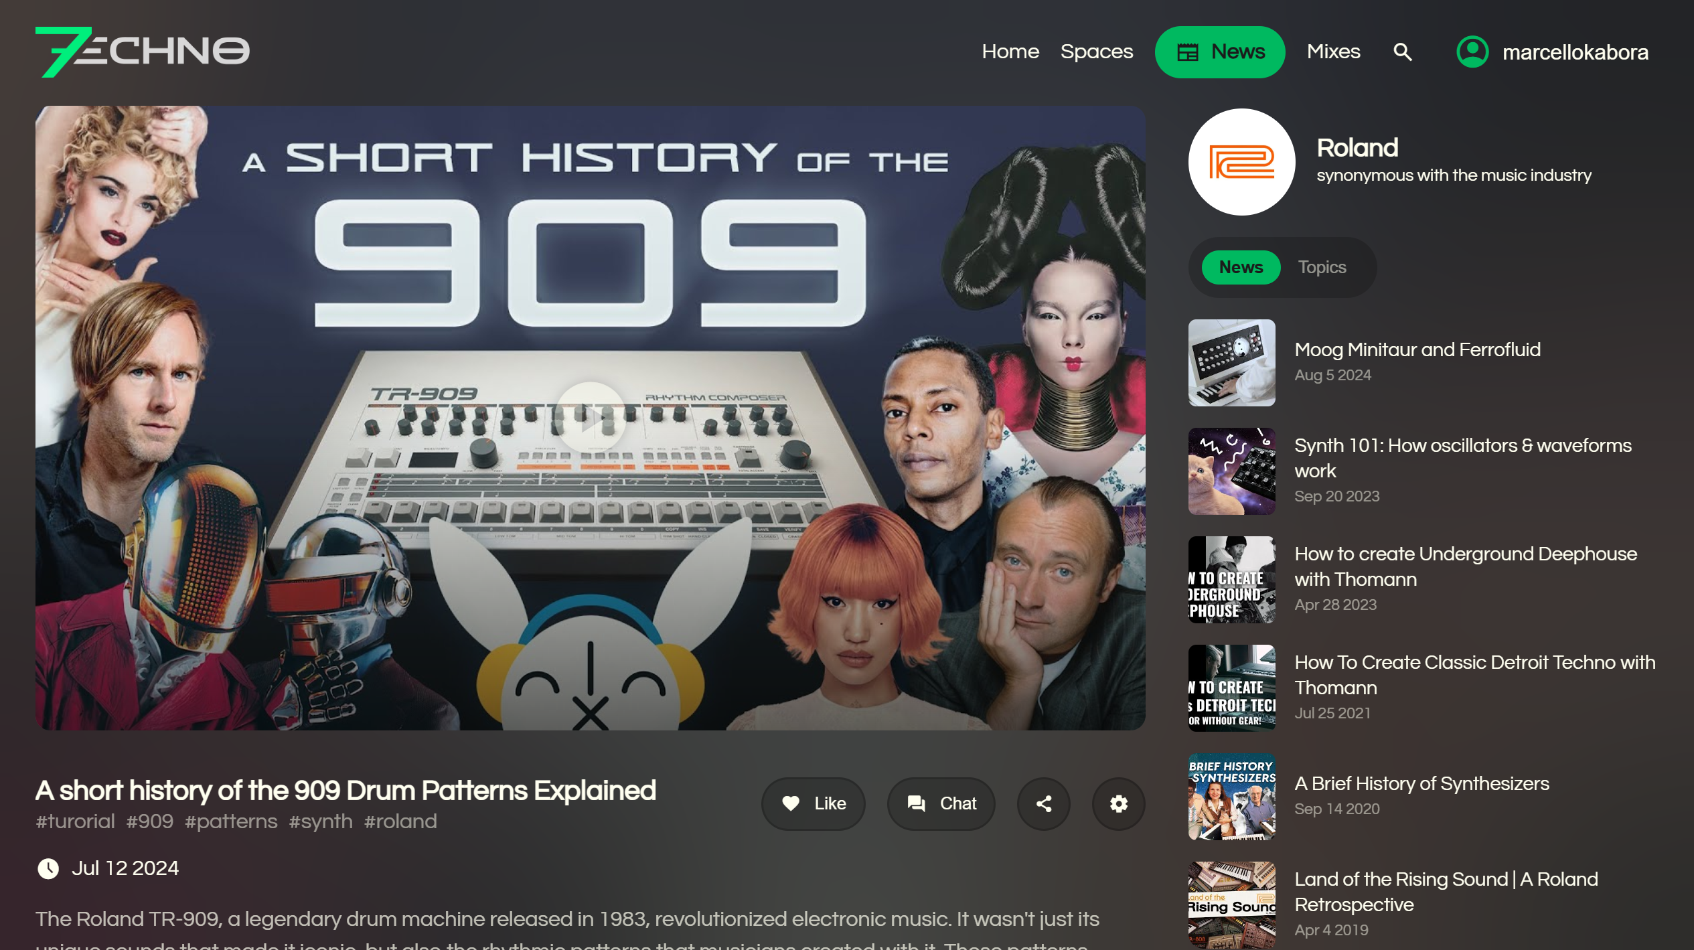Screen dimensions: 1694x950
Task: Play the 909 history video
Action: tap(591, 418)
